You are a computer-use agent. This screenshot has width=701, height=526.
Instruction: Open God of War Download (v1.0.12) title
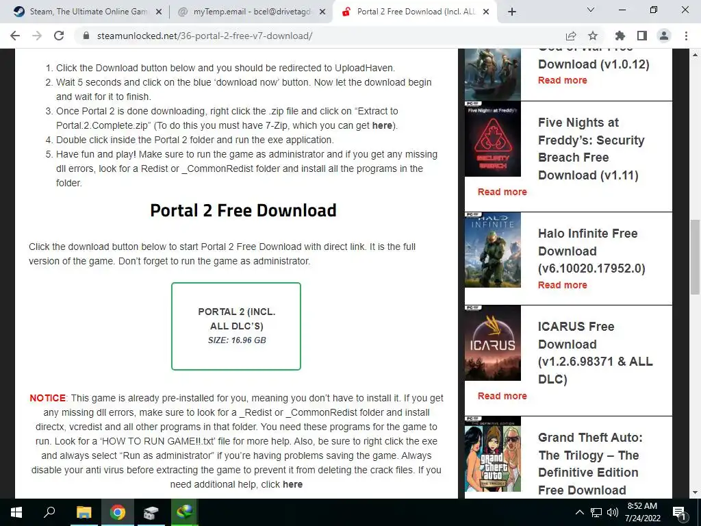(594, 60)
